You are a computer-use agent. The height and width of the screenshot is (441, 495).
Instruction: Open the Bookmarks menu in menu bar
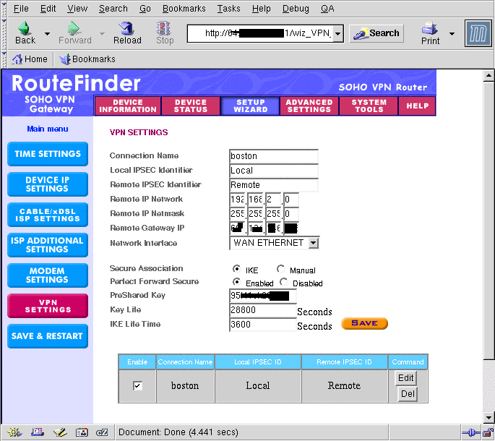point(184,9)
